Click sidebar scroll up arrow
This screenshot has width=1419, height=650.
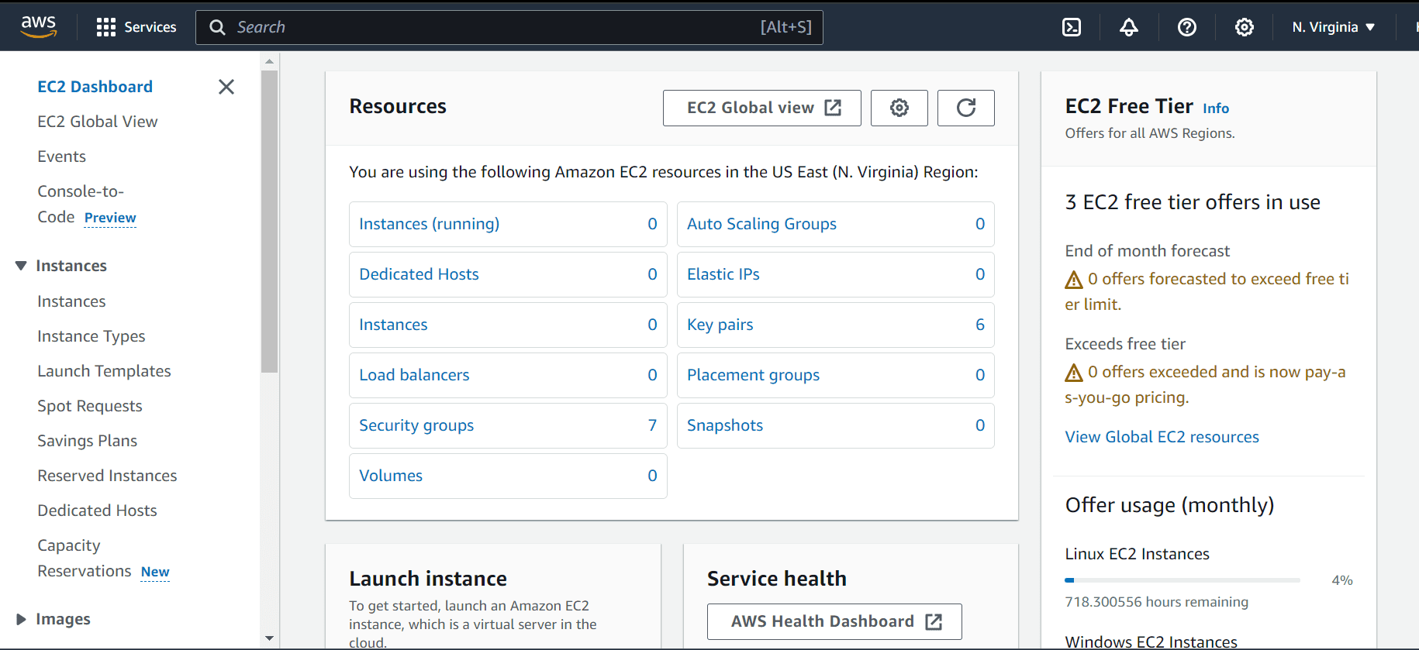coord(269,60)
